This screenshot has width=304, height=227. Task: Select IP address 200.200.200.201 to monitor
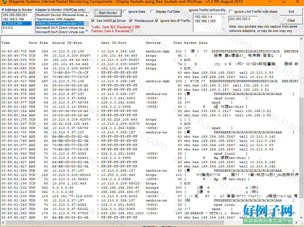17,15
